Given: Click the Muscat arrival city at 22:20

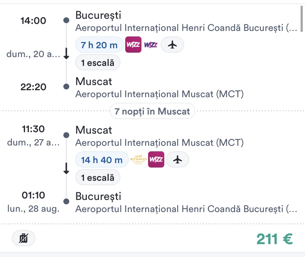Looking at the screenshot, I should (x=94, y=81).
